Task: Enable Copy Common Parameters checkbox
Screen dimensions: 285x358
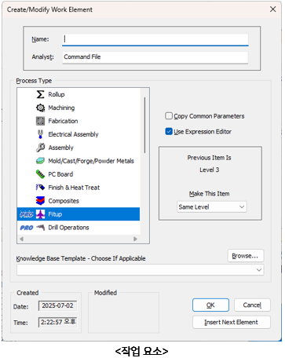Action: coord(169,116)
